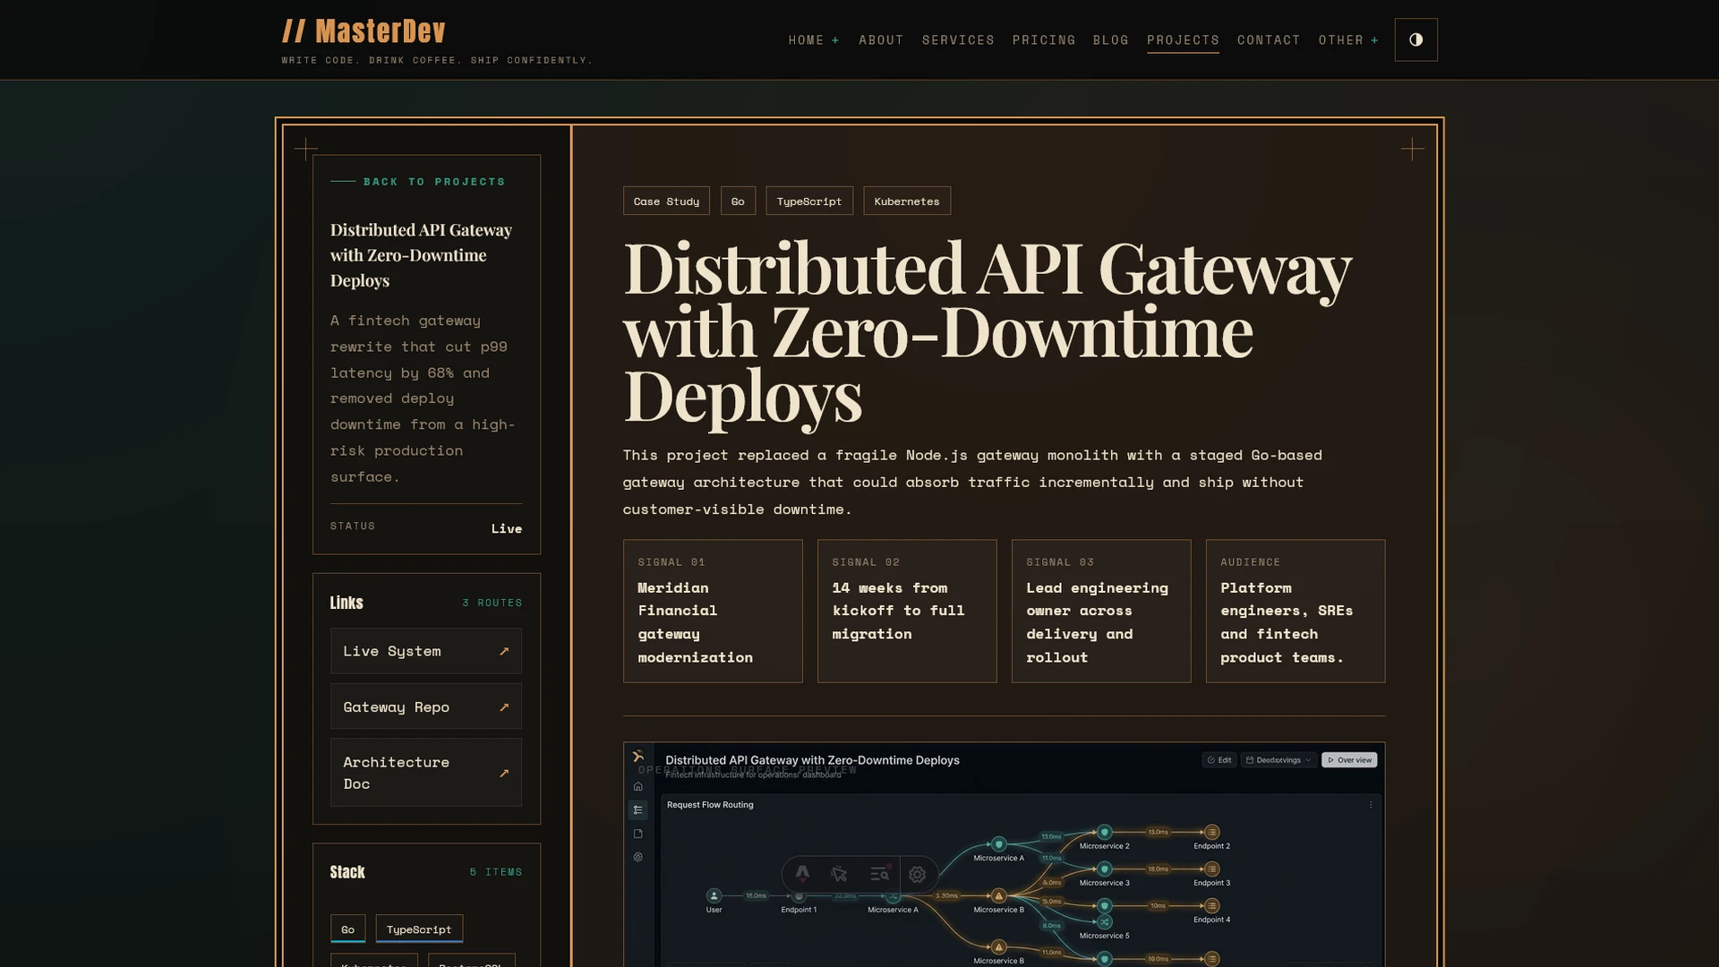The height and width of the screenshot is (967, 1719).
Task: Click the 'Write code. Drink coffee.' tagline
Action: pos(437,60)
